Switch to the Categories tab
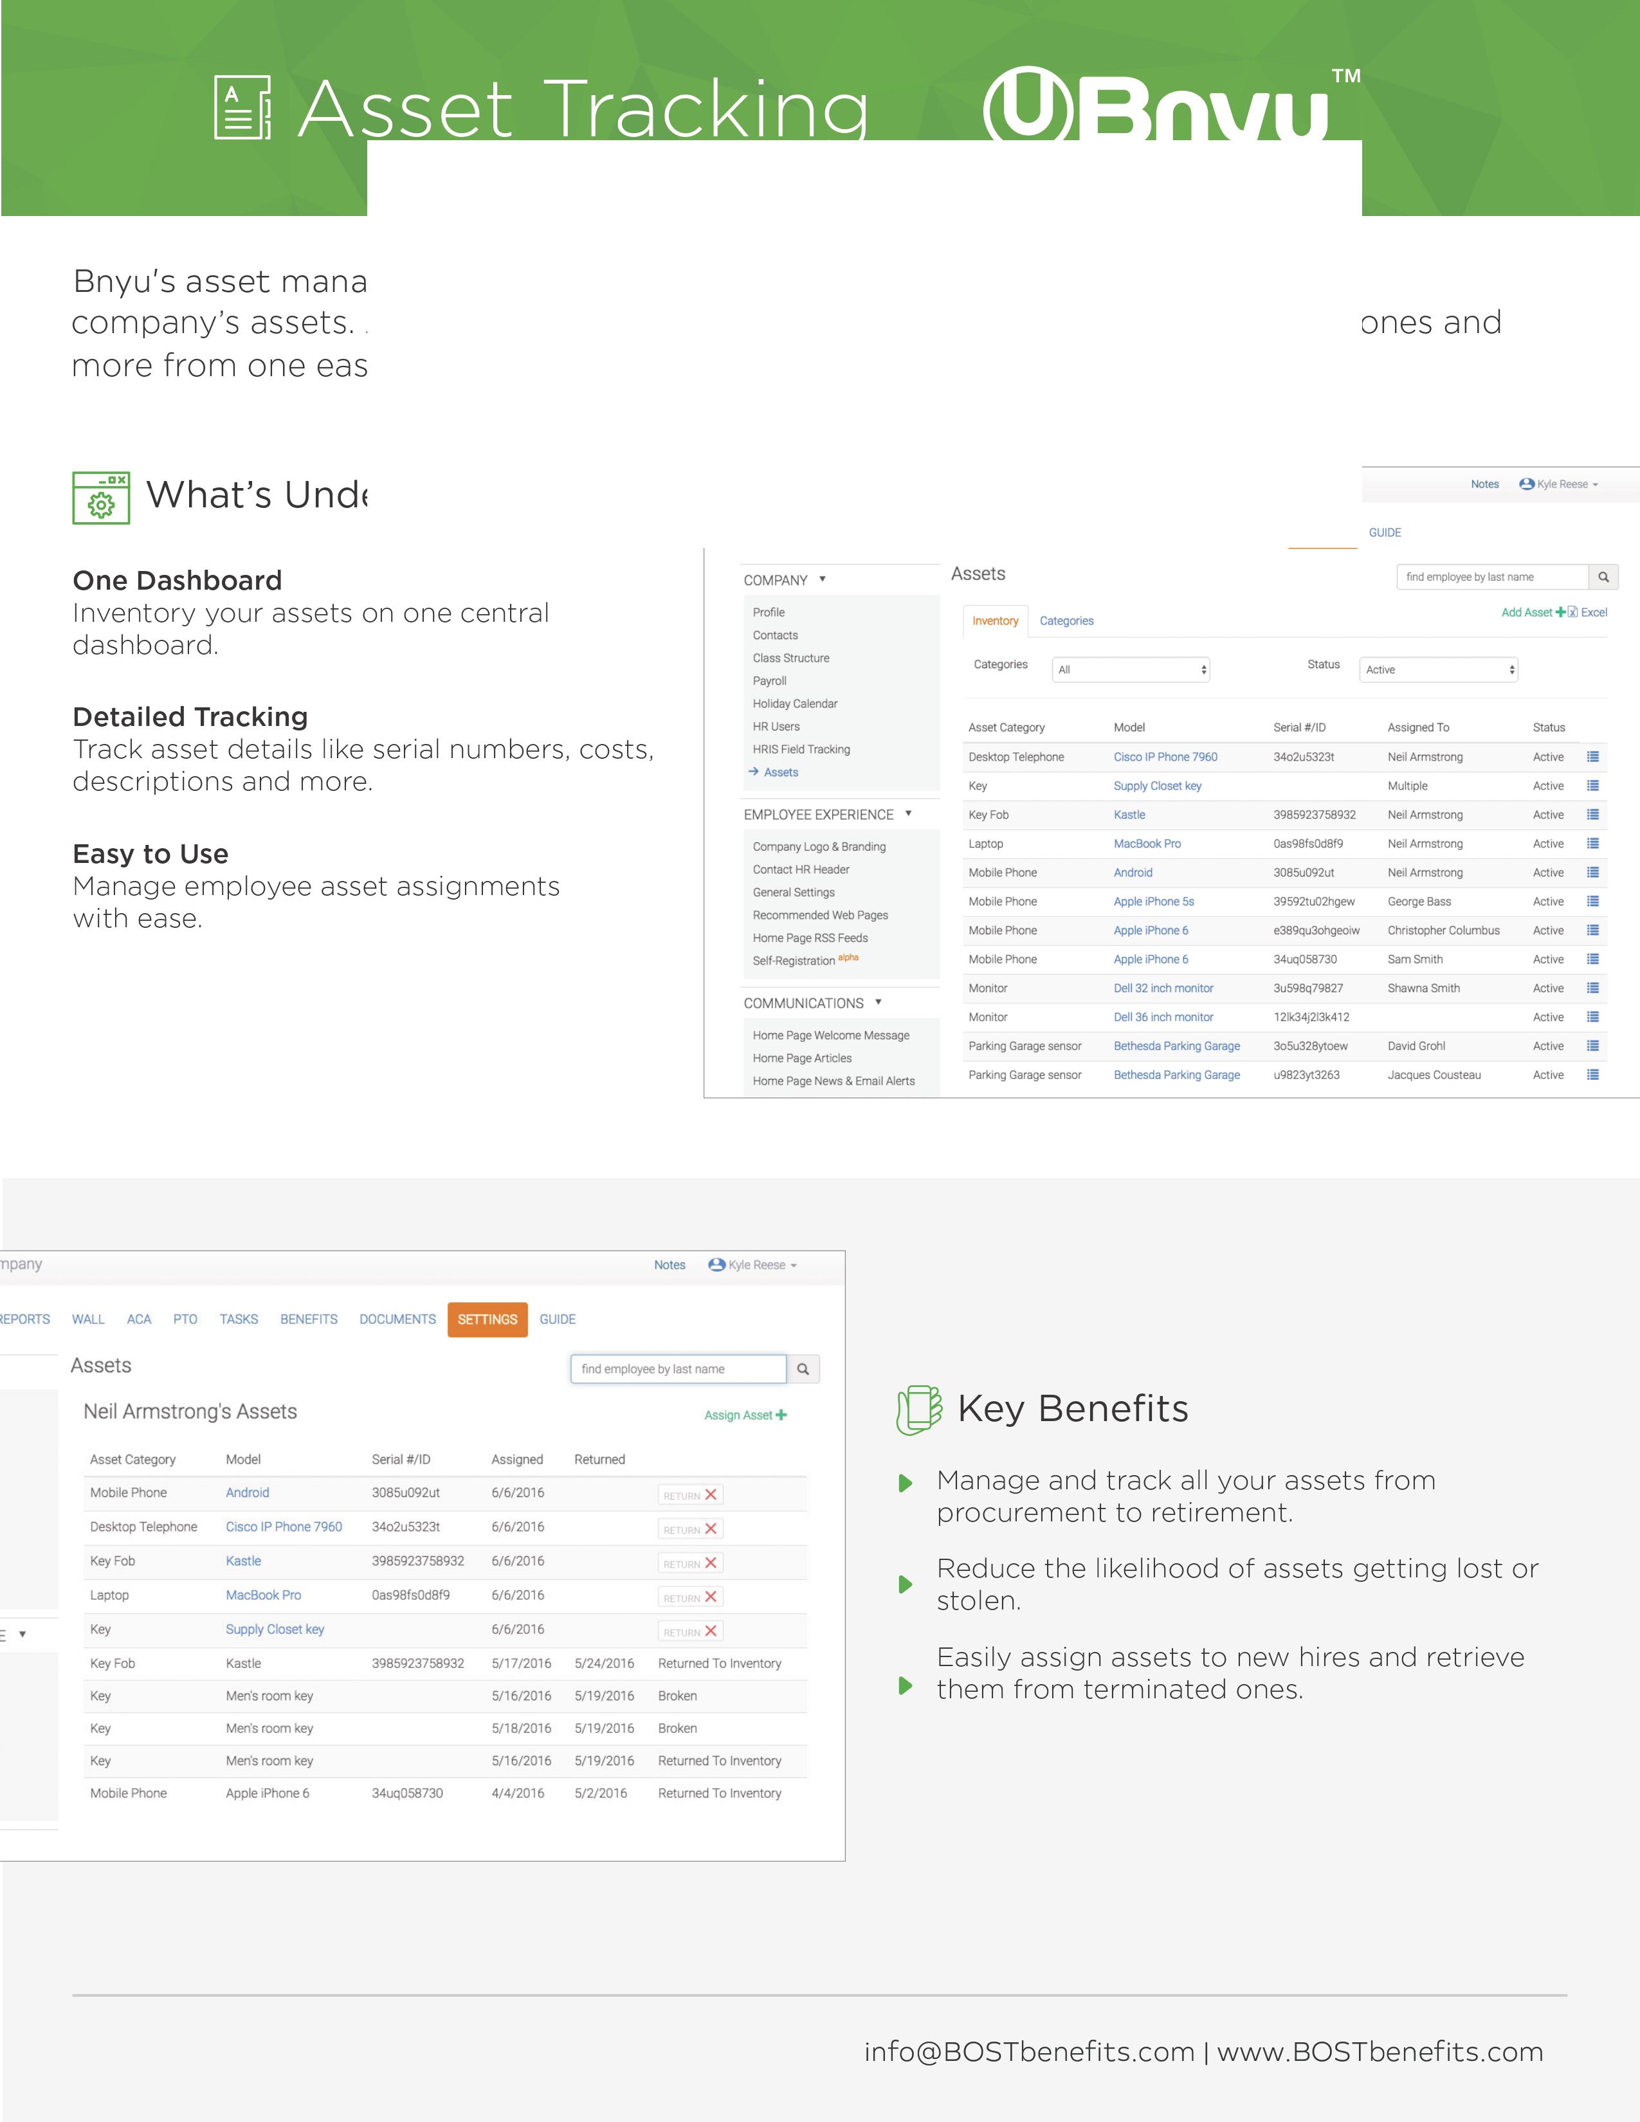The width and height of the screenshot is (1640, 2122). (1066, 621)
